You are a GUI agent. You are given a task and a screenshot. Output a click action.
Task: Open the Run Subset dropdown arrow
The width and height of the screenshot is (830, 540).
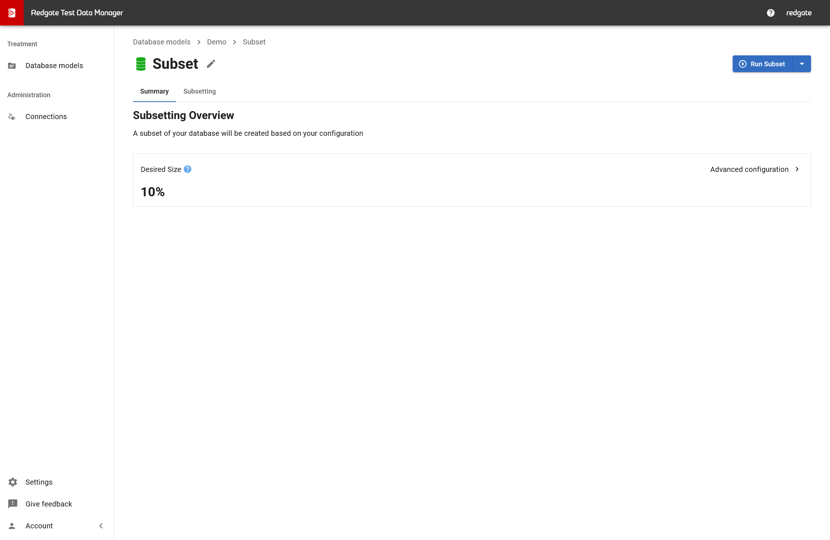(802, 64)
